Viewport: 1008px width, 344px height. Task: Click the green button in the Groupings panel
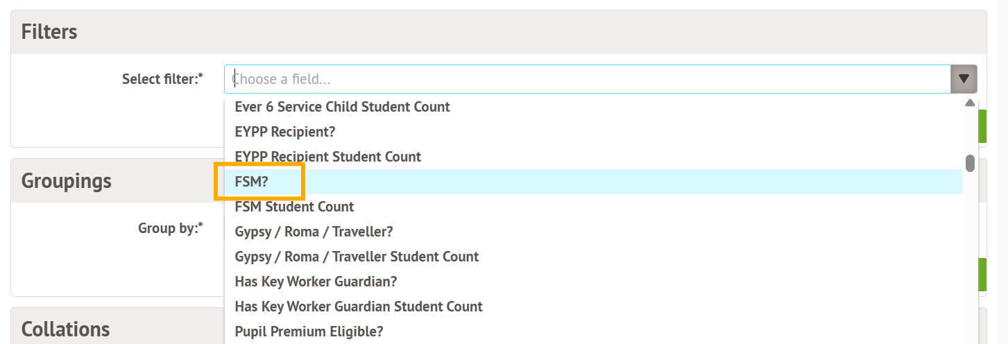[x=982, y=275]
